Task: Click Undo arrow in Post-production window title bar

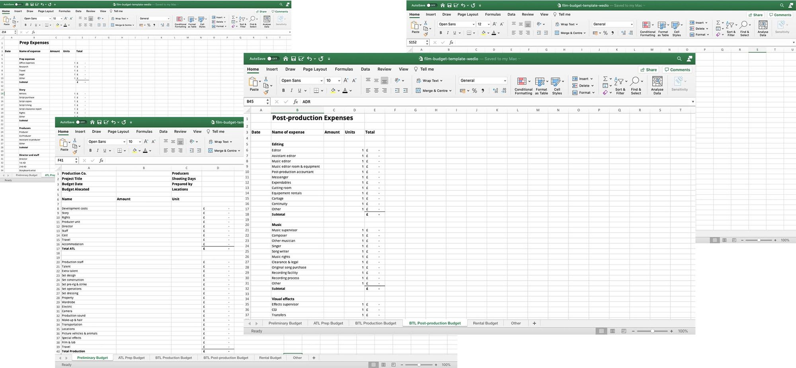Action: pos(309,59)
